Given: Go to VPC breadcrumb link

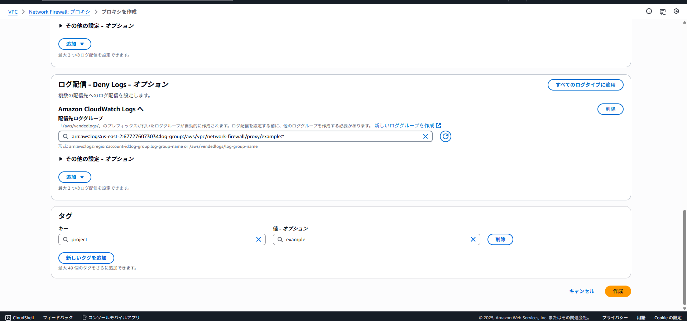Looking at the screenshot, I should tap(13, 12).
